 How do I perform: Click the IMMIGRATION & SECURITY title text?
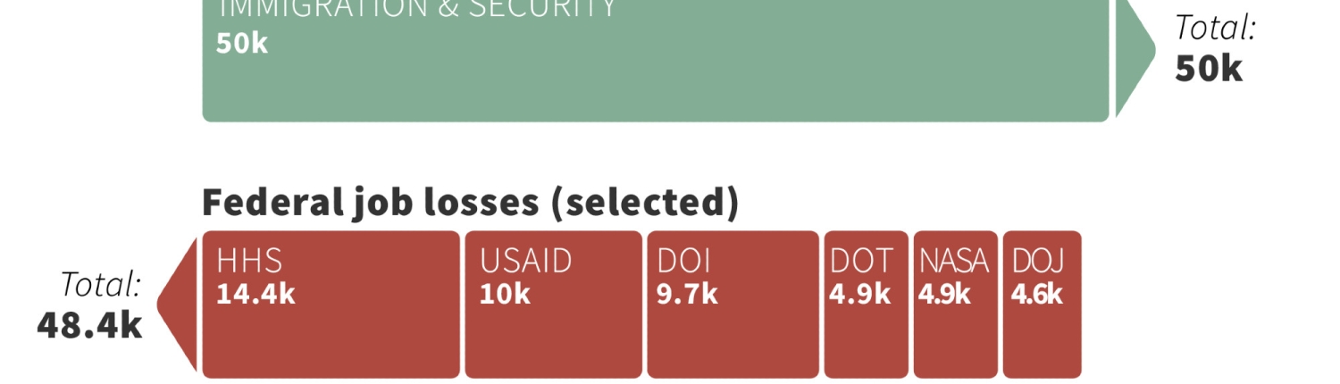pyautogui.click(x=416, y=9)
